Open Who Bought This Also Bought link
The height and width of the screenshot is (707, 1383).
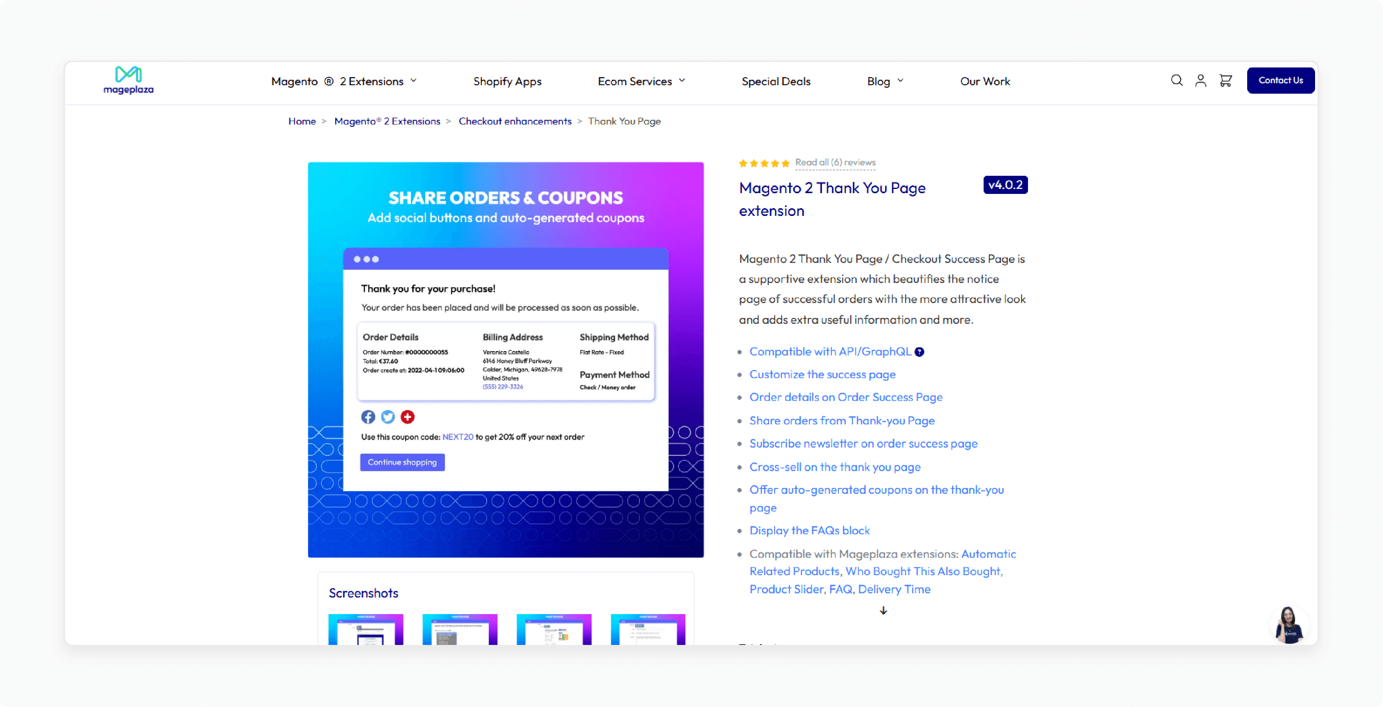(x=923, y=571)
